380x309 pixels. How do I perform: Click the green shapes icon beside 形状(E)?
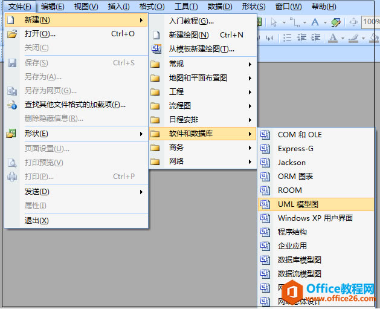click(11, 134)
